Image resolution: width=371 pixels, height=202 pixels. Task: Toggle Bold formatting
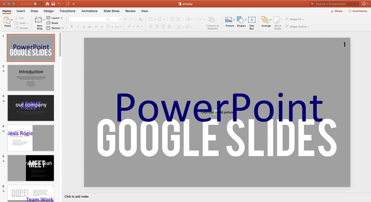pos(72,27)
